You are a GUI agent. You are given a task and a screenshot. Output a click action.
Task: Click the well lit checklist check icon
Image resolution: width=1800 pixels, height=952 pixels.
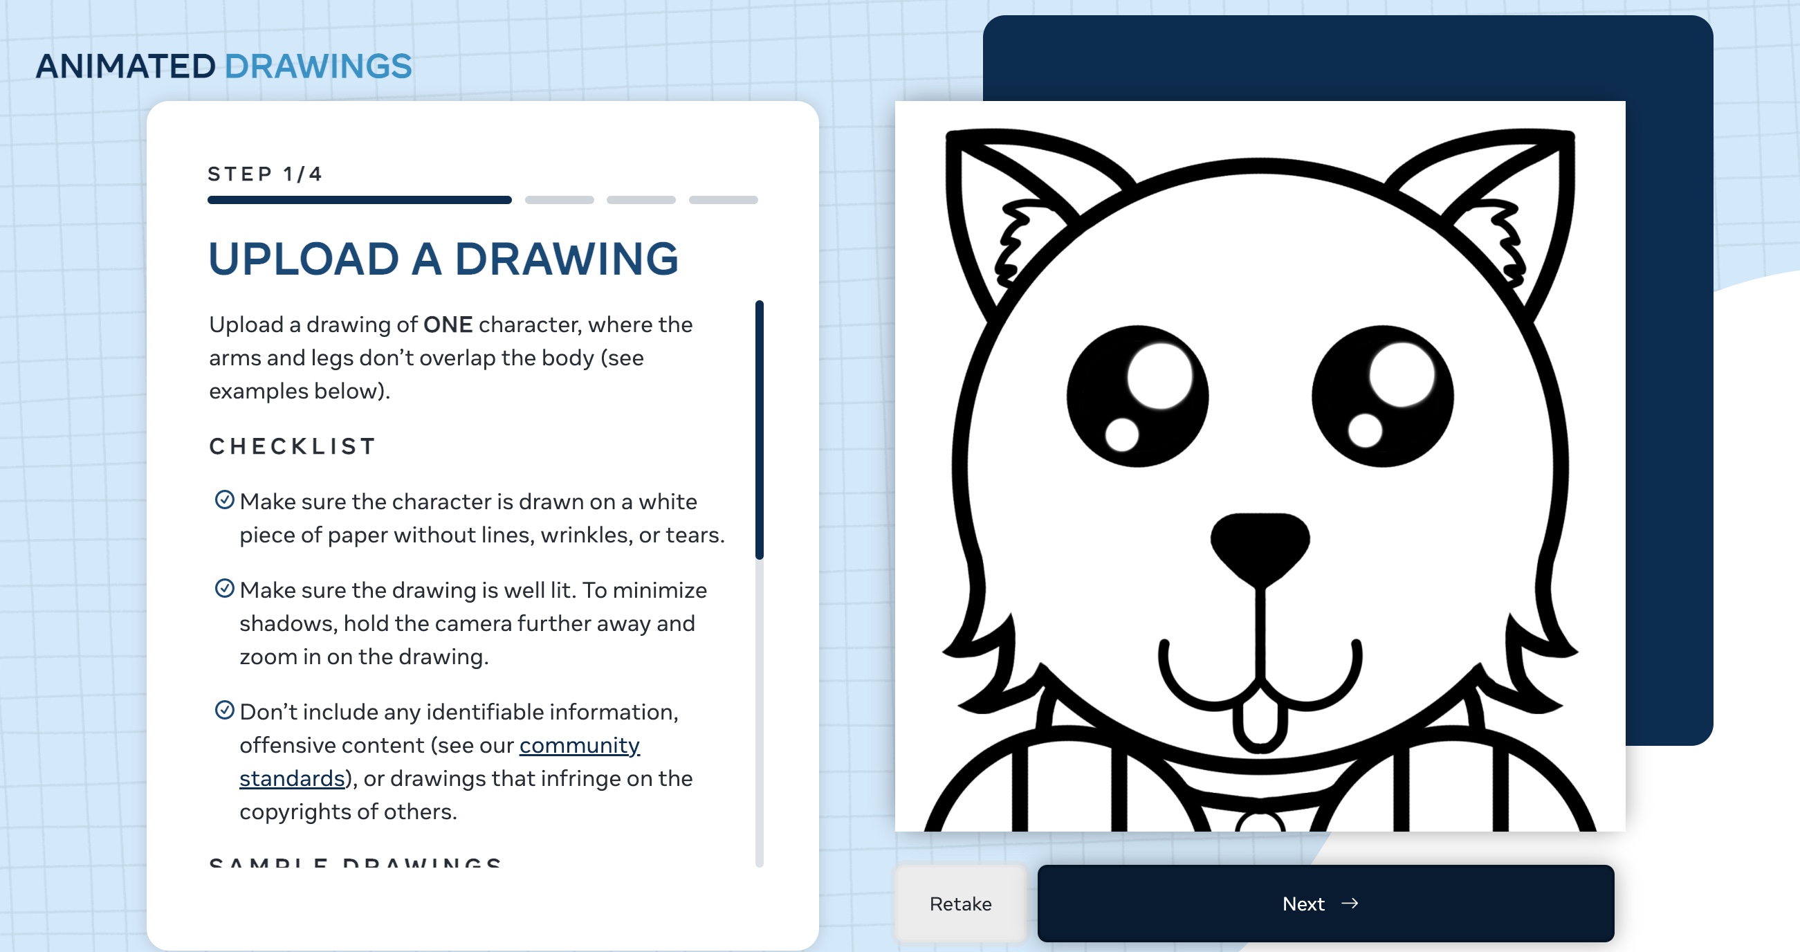tap(224, 589)
